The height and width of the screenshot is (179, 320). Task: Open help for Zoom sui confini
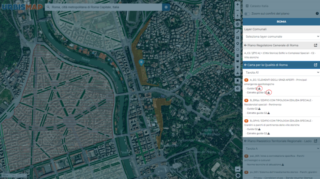(317, 14)
